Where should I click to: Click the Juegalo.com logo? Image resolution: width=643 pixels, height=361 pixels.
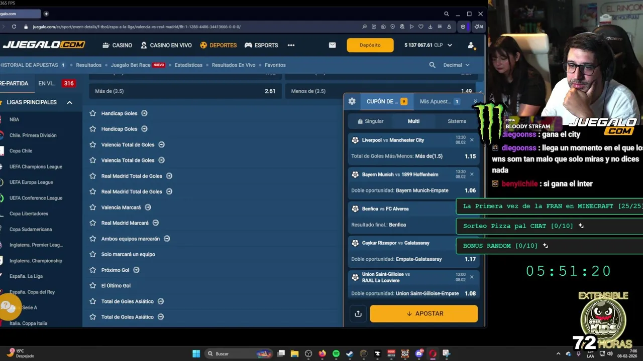[x=43, y=45]
